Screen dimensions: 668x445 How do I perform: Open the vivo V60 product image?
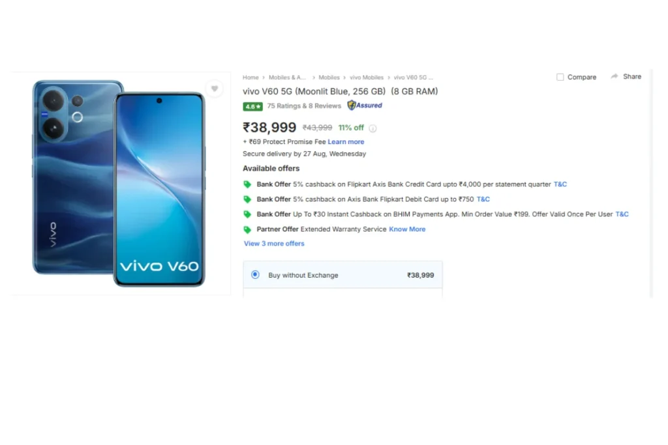[119, 183]
